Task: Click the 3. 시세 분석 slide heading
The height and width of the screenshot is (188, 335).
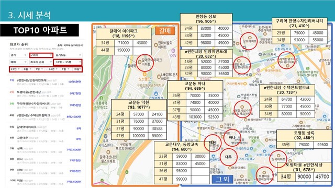Action: point(29,15)
